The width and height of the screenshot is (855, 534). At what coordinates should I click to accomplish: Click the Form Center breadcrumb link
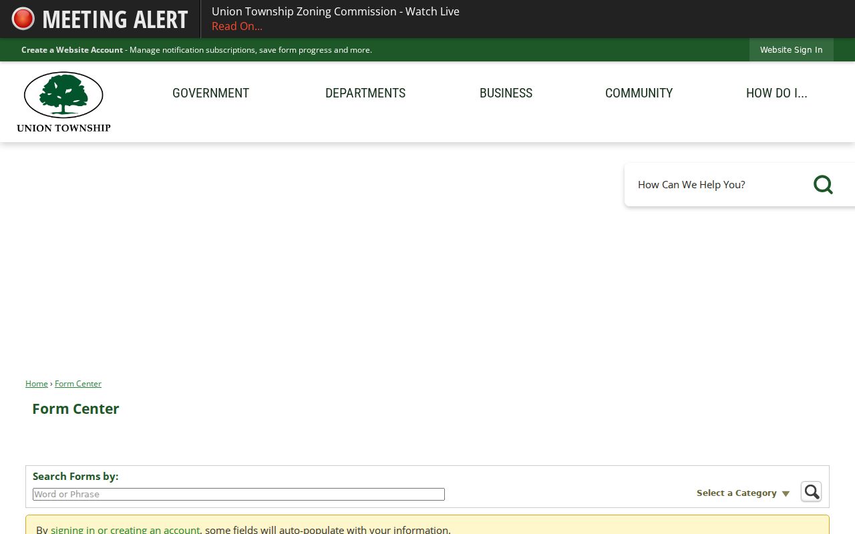pos(78,384)
